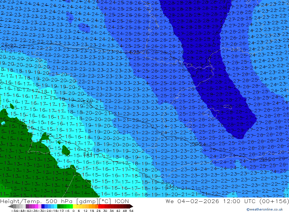
Task: Click the gray left arrow of color scale
Action: 10,207
